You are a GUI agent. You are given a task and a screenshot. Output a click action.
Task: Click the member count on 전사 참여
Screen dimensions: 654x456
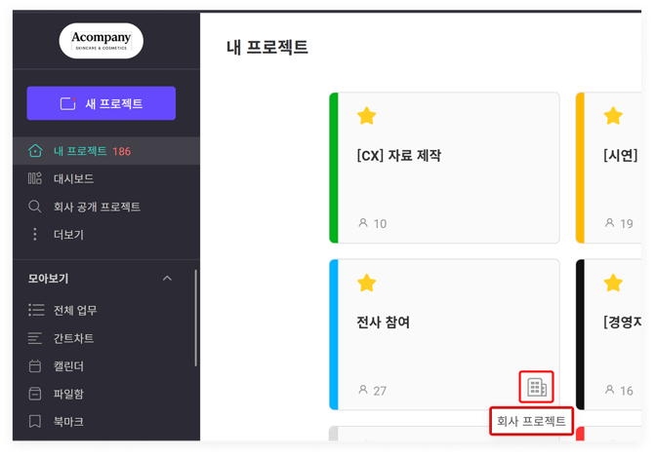[373, 391]
